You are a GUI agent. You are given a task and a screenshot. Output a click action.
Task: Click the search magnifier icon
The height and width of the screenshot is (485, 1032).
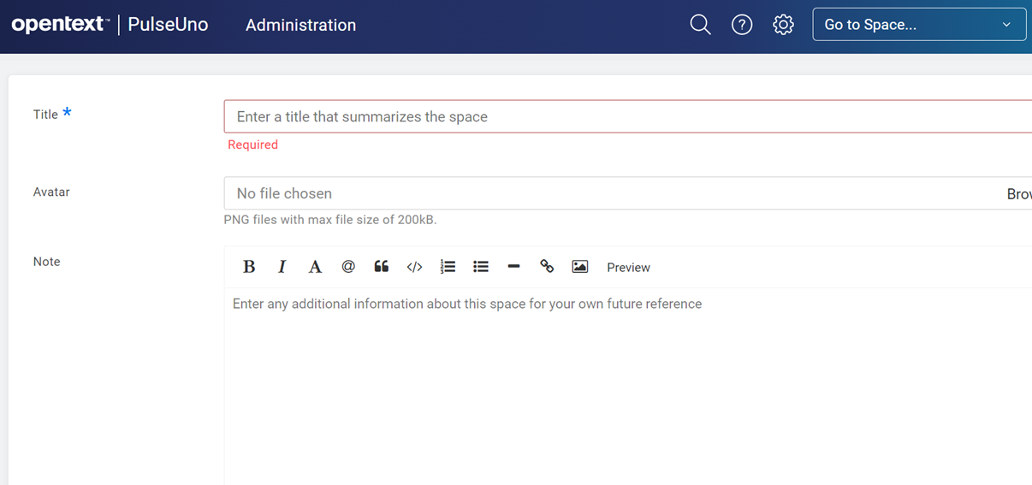coord(700,25)
